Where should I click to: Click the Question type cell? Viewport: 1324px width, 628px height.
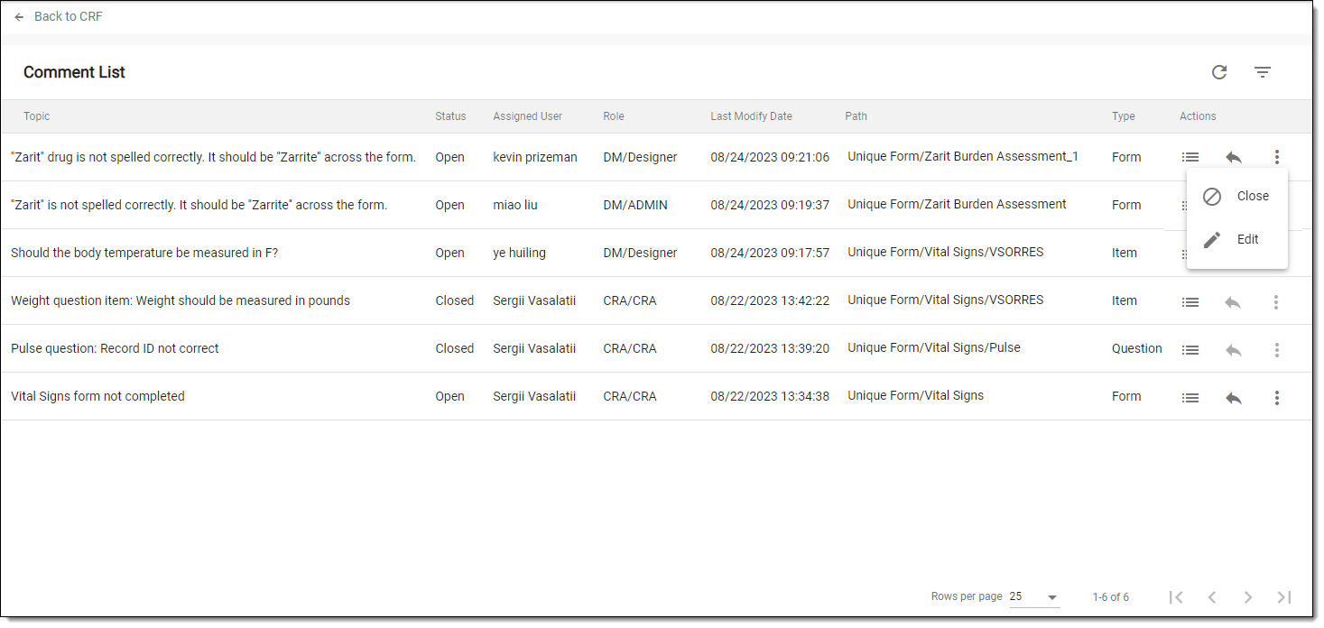click(1137, 348)
